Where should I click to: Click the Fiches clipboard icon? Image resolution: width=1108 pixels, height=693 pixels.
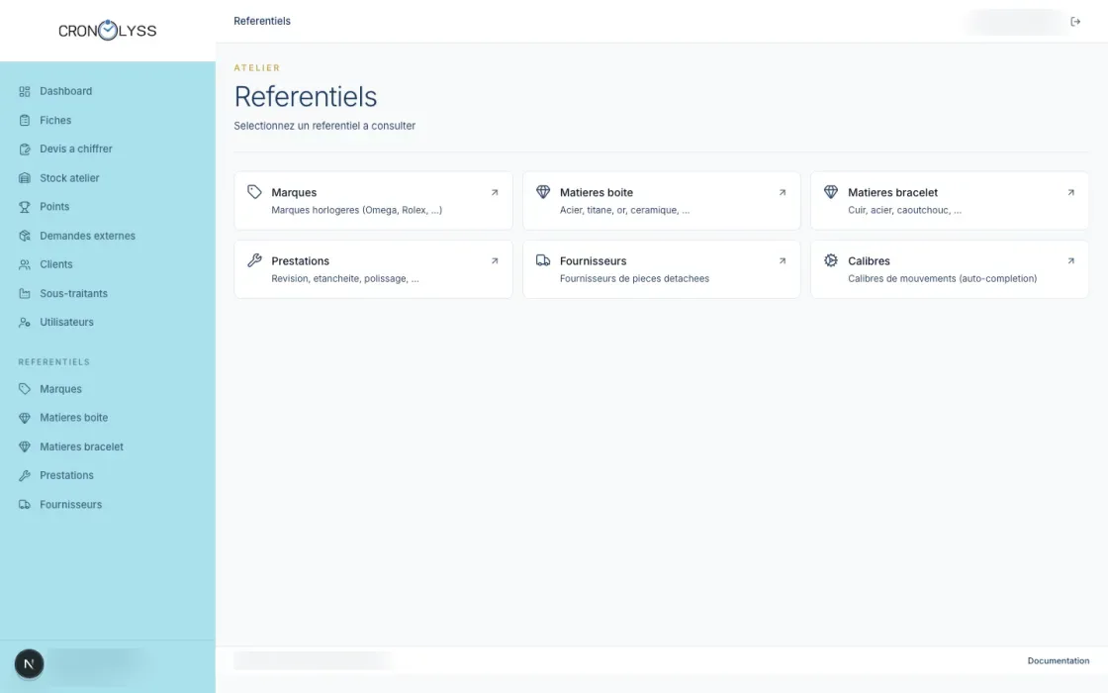coord(25,120)
